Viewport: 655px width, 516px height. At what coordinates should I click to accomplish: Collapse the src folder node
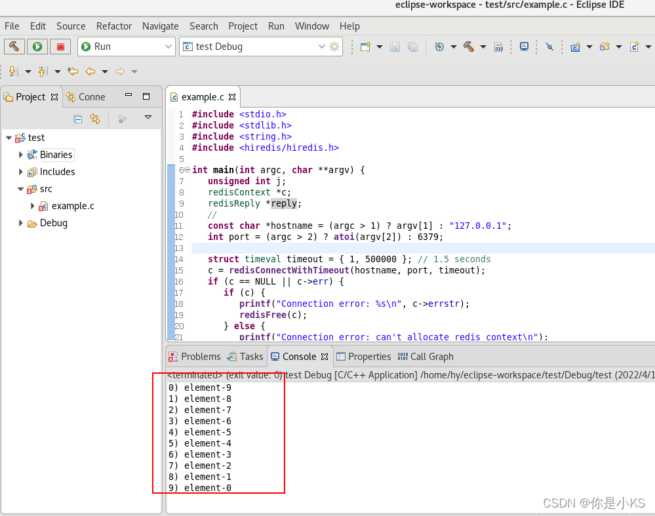pos(20,189)
